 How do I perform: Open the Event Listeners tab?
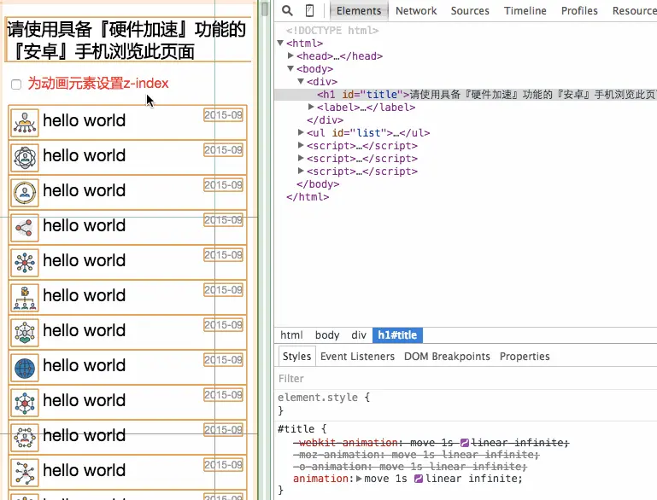click(x=357, y=357)
